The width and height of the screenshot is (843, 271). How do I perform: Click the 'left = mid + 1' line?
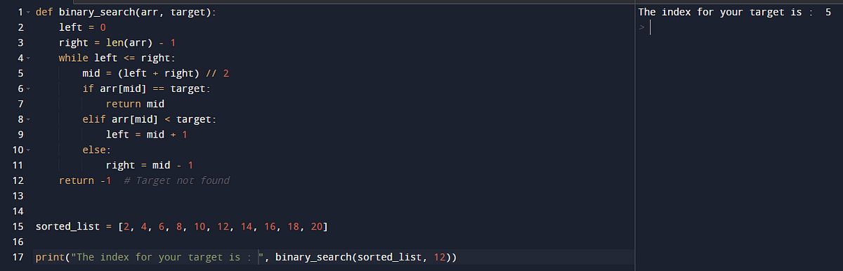click(x=147, y=135)
